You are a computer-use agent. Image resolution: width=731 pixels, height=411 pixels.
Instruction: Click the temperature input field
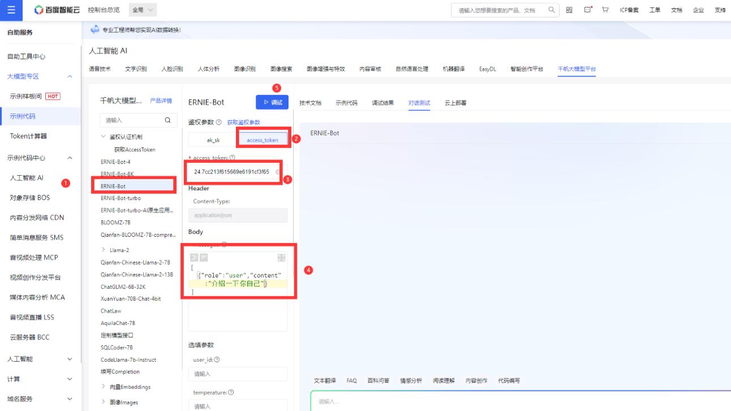click(238, 405)
